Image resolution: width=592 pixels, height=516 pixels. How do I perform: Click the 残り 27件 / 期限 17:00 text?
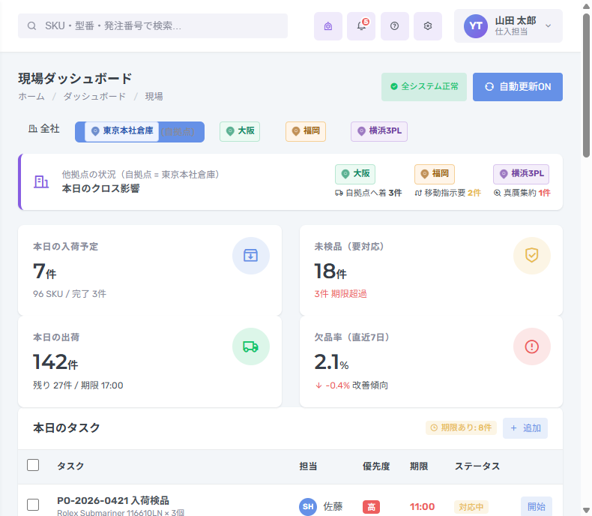click(78, 385)
